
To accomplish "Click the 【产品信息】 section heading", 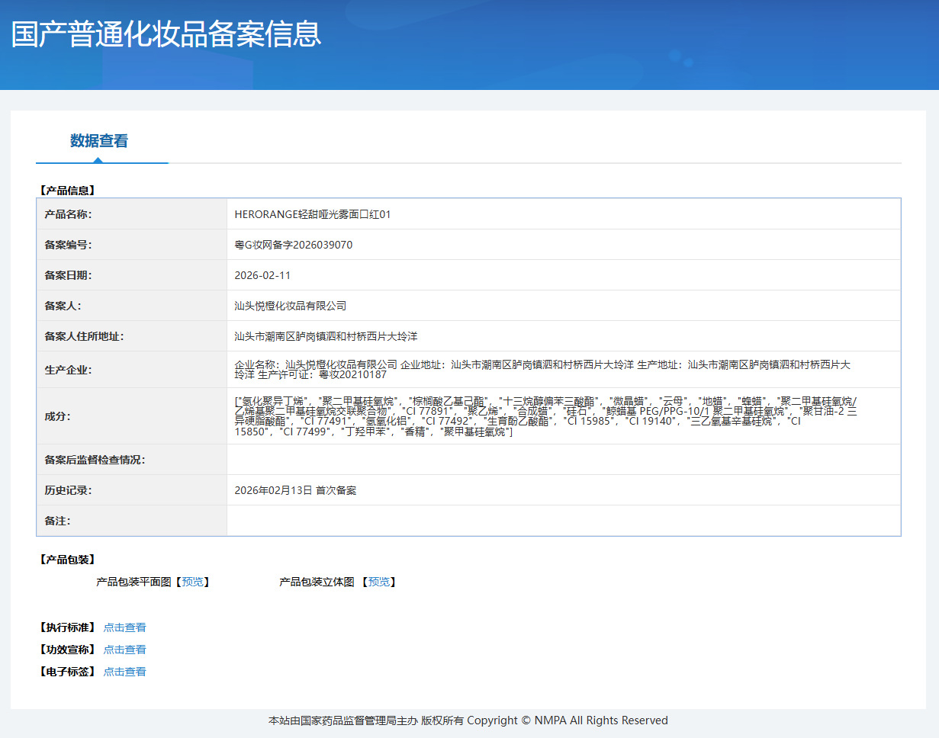I will click(66, 191).
